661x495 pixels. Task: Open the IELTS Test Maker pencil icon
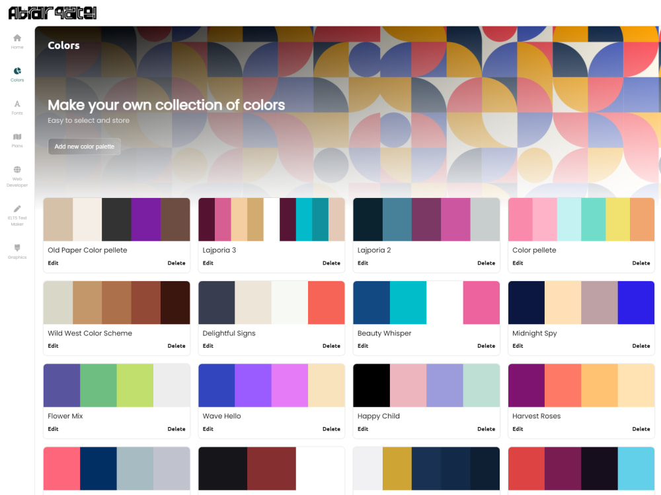coord(17,209)
